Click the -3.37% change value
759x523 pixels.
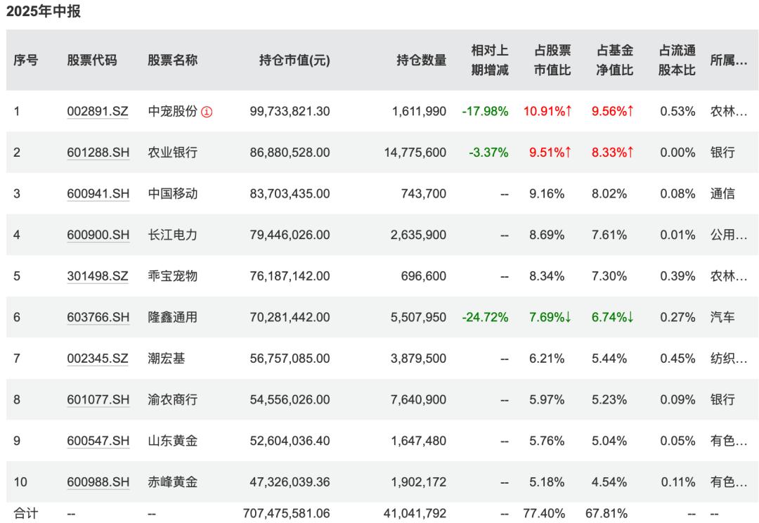click(x=488, y=153)
